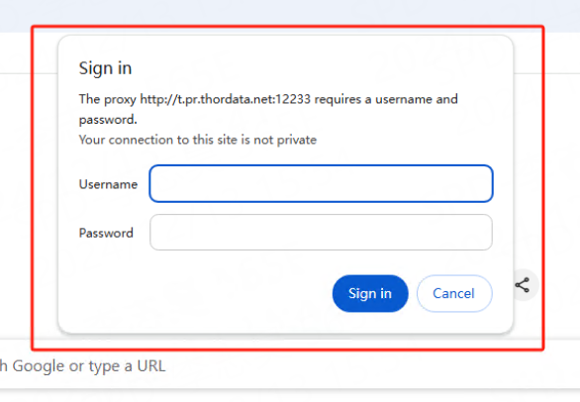Click the Password field label

[x=106, y=233]
